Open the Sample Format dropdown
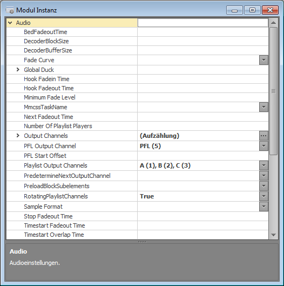The width and height of the screenshot is (284, 286). coord(263,207)
